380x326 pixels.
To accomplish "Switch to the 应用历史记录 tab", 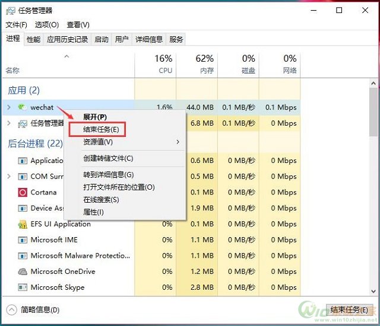I will [x=67, y=39].
